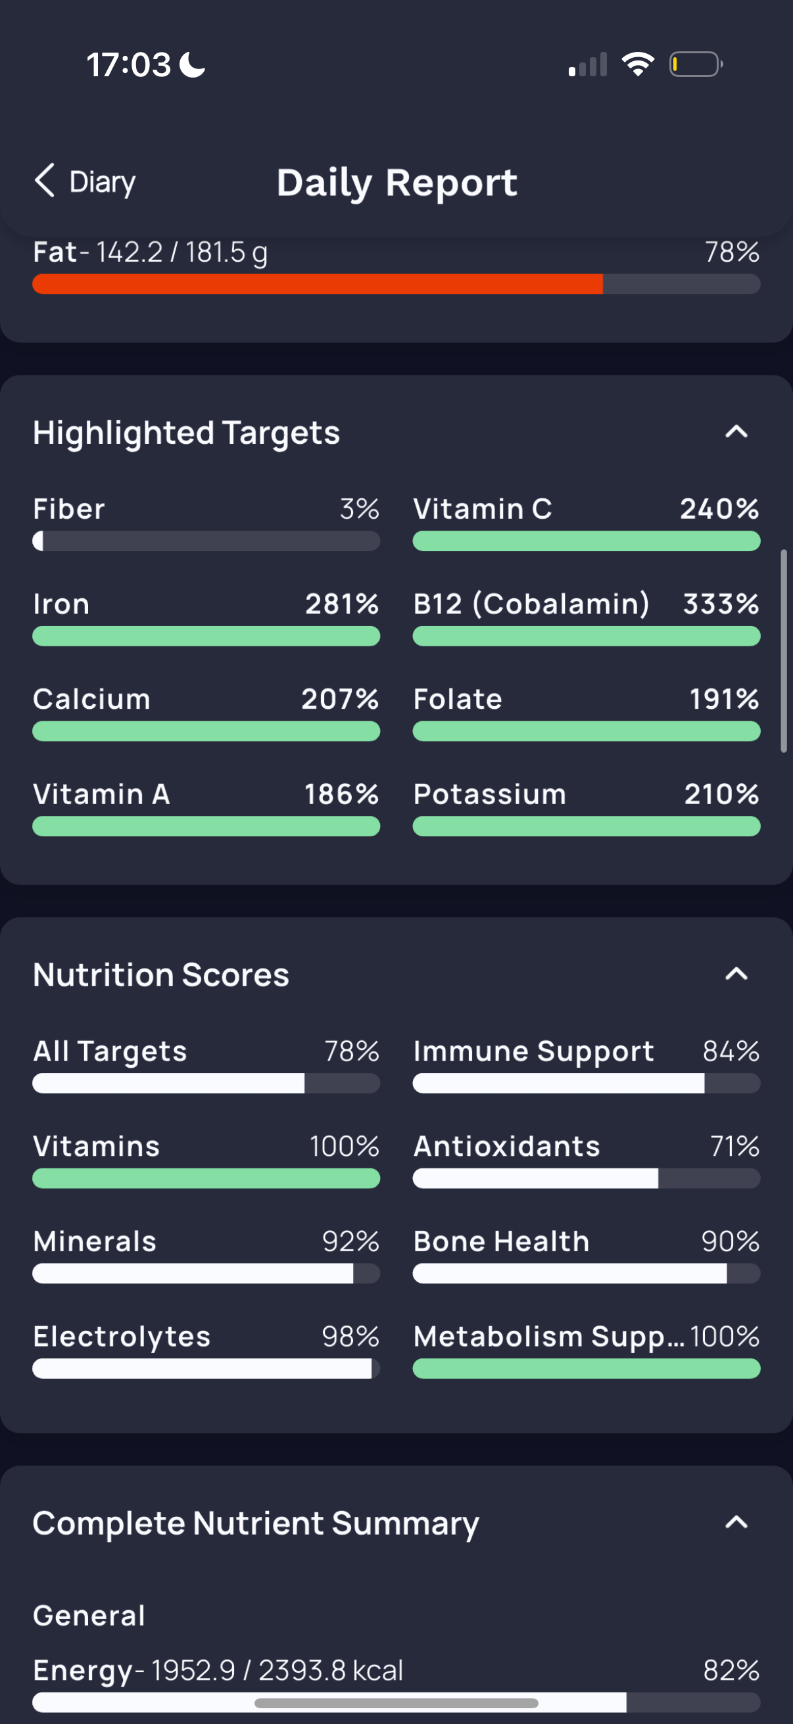Tap the cellular signal bars icon

coord(588,64)
